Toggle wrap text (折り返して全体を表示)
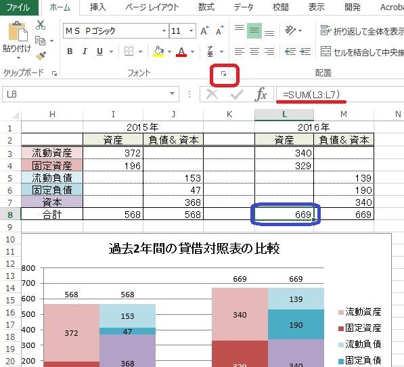The height and width of the screenshot is (367, 404). [x=362, y=31]
